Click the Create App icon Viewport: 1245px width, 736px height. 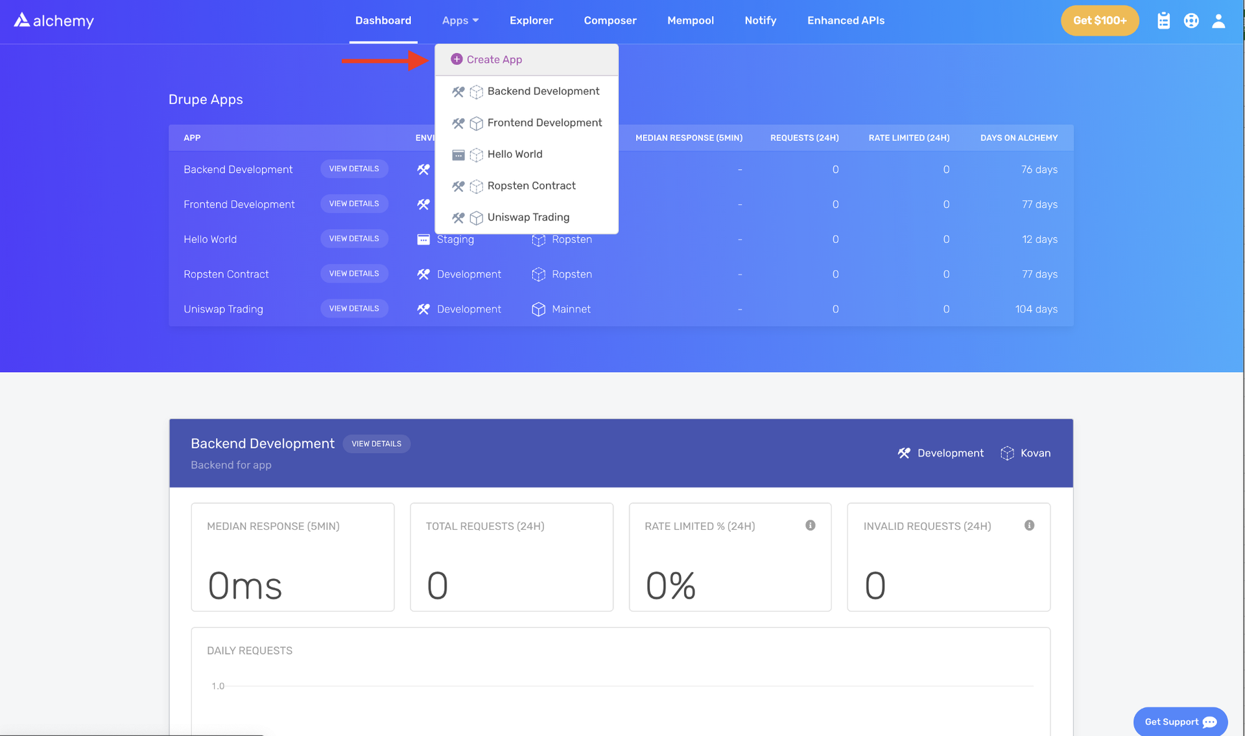(456, 59)
